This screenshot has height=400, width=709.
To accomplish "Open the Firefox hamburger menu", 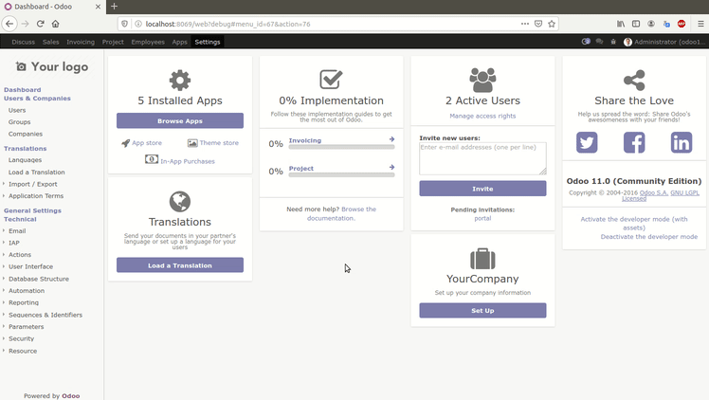I will [700, 24].
